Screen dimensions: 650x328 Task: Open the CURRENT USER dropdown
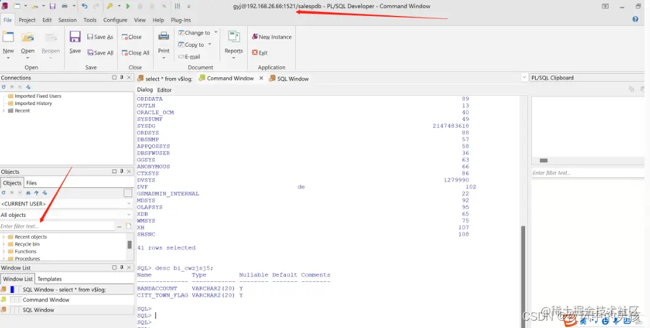tap(129, 204)
